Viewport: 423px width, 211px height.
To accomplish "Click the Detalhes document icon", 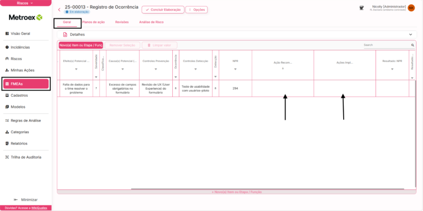I will pyautogui.click(x=65, y=35).
